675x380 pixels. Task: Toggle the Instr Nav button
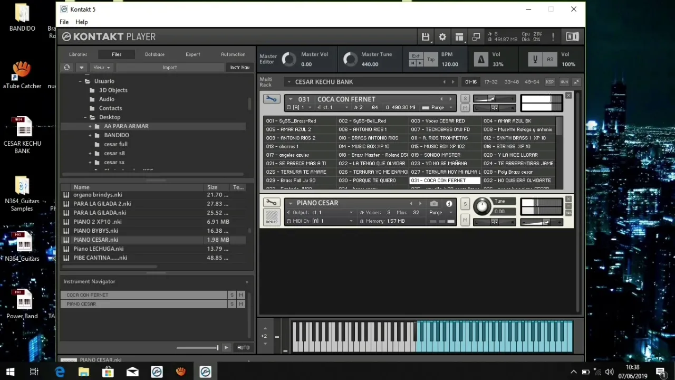coord(239,68)
